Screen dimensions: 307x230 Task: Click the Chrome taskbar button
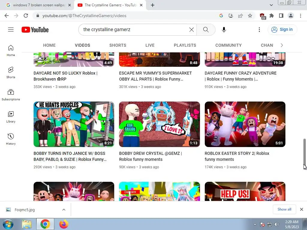click(45, 224)
